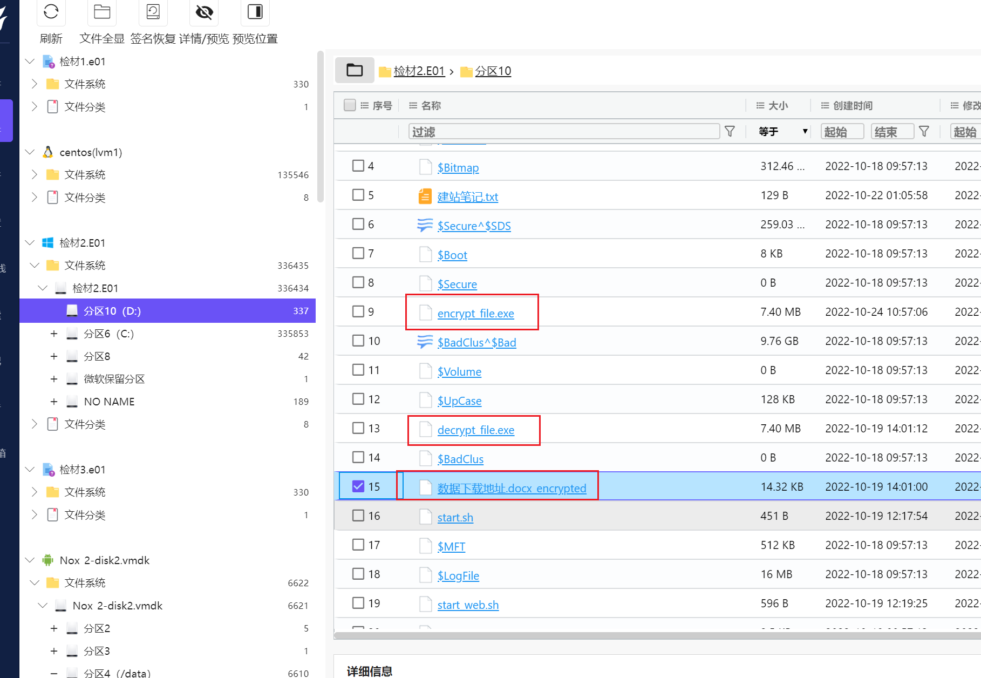Click the $Secure^$SDS stream icon

(x=425, y=225)
